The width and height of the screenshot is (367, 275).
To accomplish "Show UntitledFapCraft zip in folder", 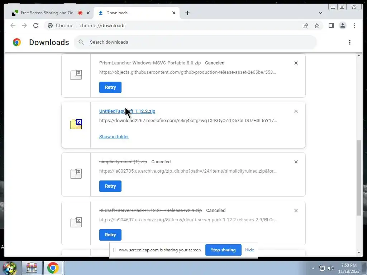I will pyautogui.click(x=114, y=136).
